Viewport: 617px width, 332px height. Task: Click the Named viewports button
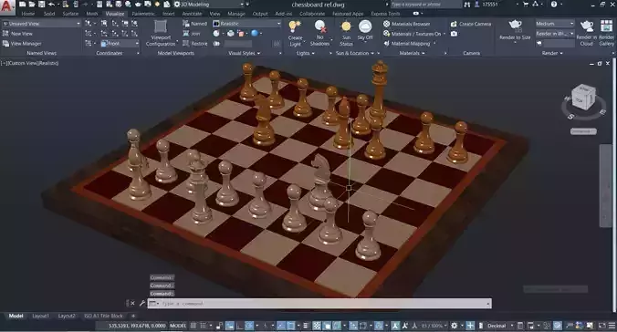coord(194,24)
